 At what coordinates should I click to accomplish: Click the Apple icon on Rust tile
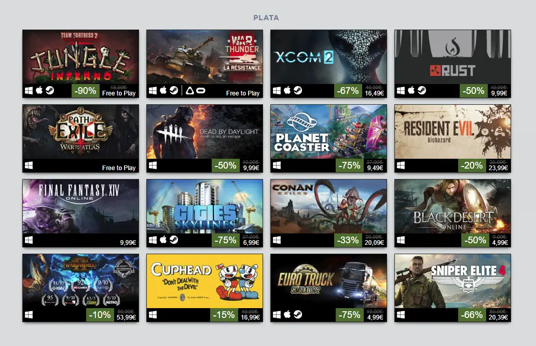tap(411, 90)
